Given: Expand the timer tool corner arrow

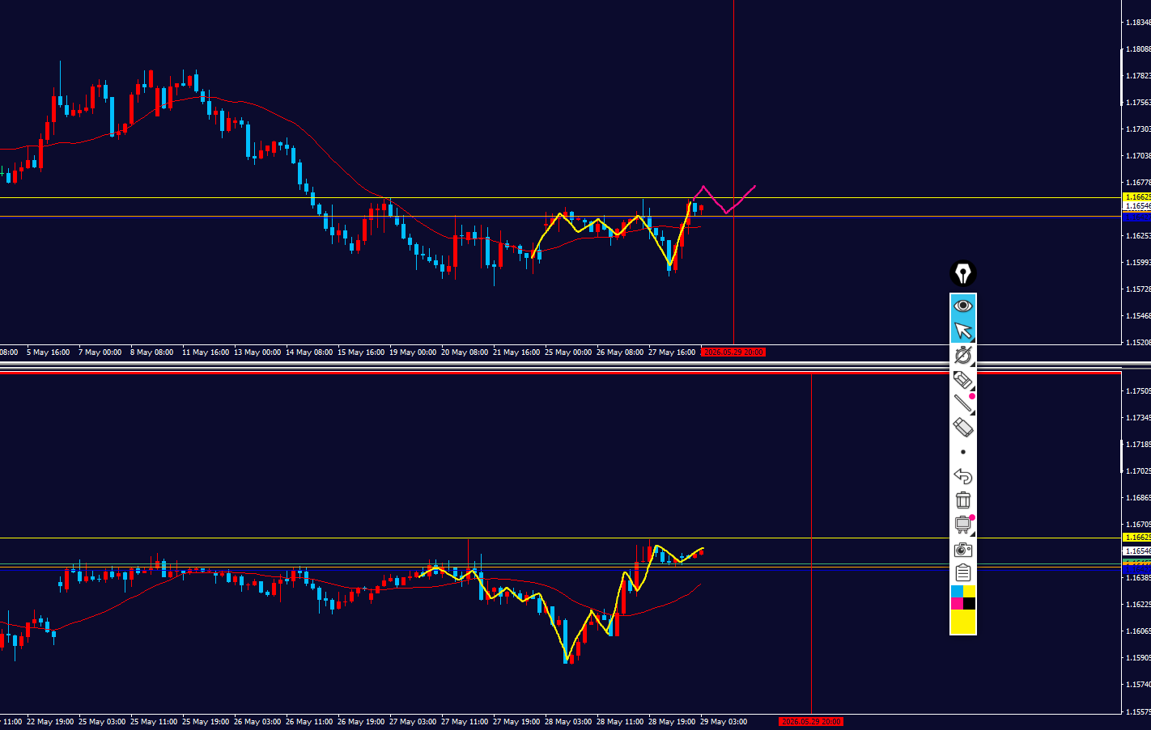Looking at the screenshot, I should coord(972,364).
